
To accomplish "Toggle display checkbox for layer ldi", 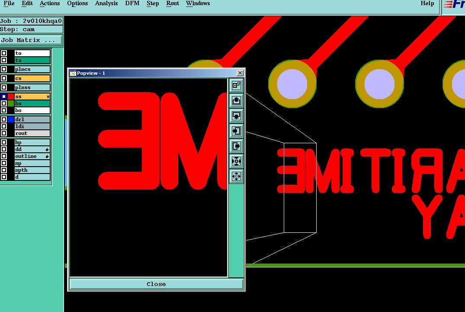I will pos(4,126).
